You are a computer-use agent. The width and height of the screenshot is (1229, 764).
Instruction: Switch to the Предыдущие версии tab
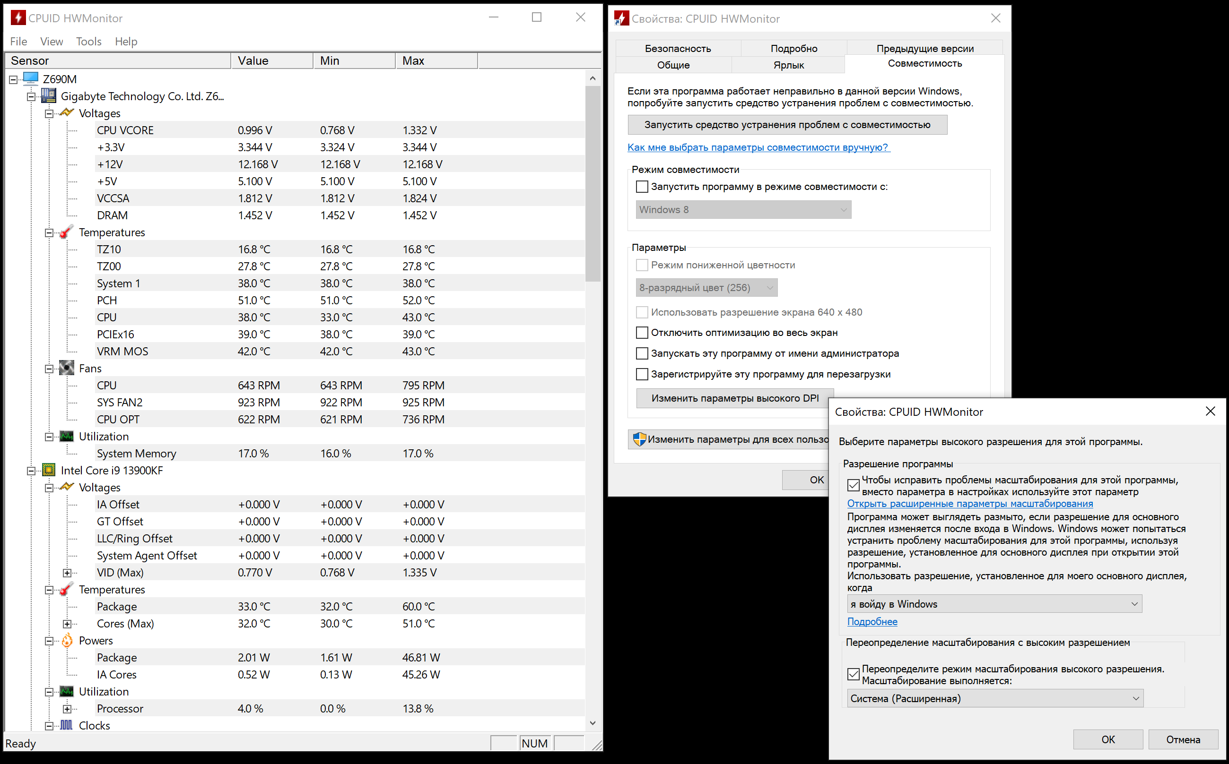924,49
